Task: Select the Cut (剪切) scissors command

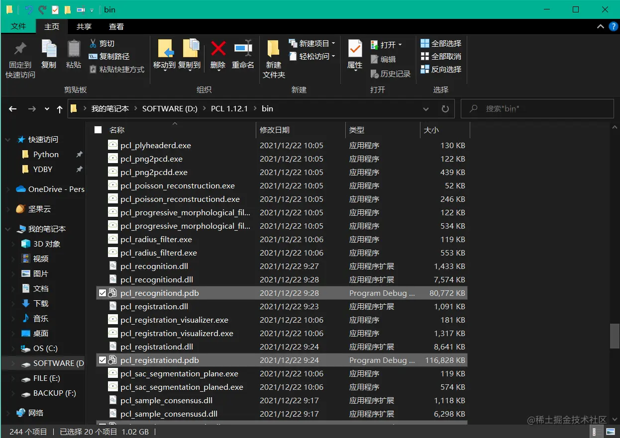Action: click(102, 44)
